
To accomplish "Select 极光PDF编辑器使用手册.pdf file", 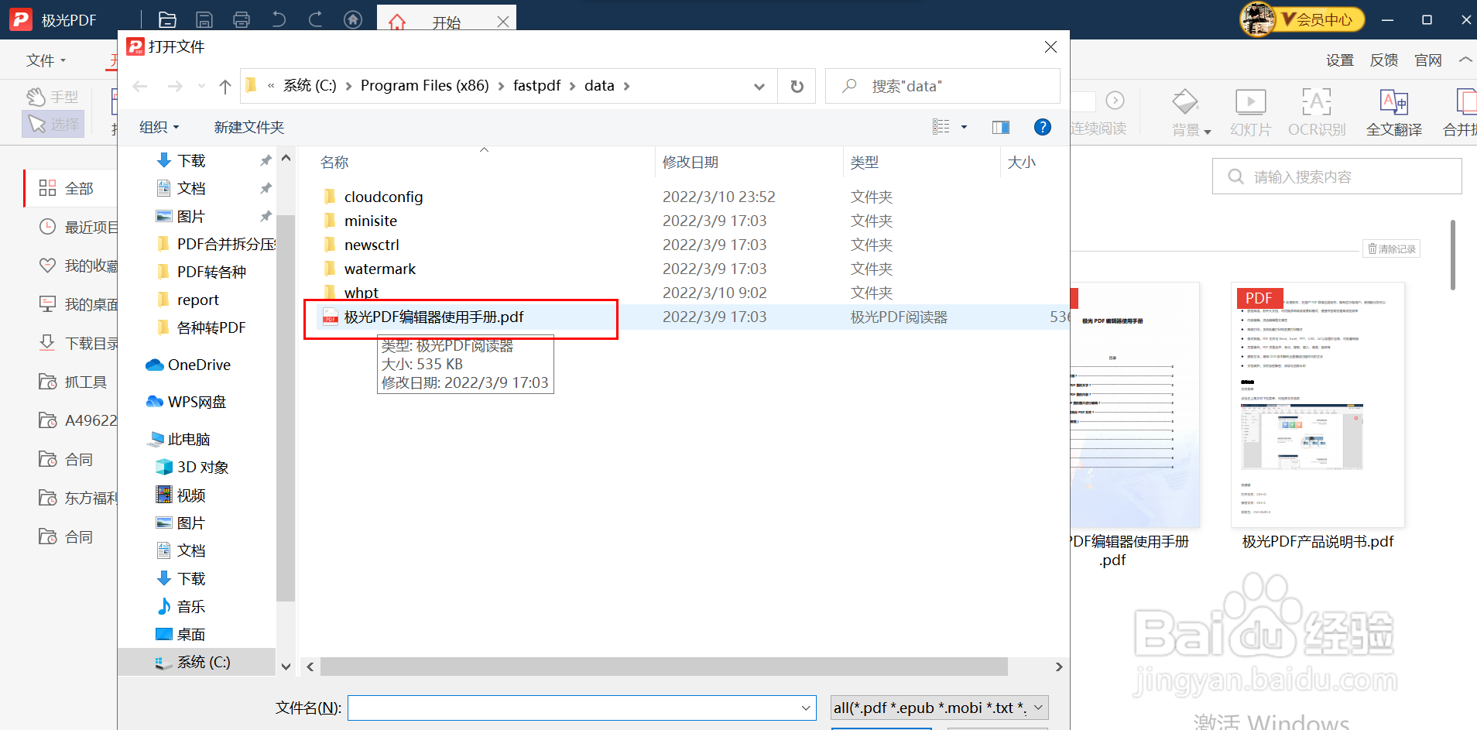I will 434,317.
